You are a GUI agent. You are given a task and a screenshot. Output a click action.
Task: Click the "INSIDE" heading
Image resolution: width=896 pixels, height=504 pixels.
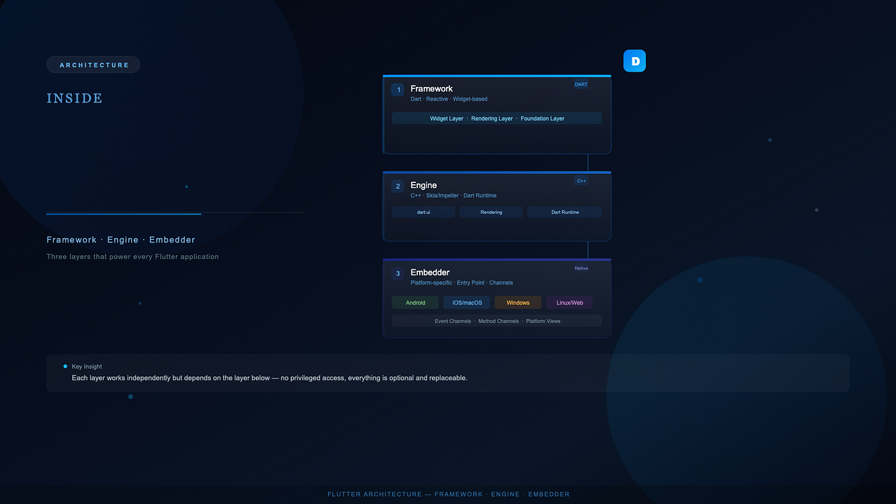(75, 98)
